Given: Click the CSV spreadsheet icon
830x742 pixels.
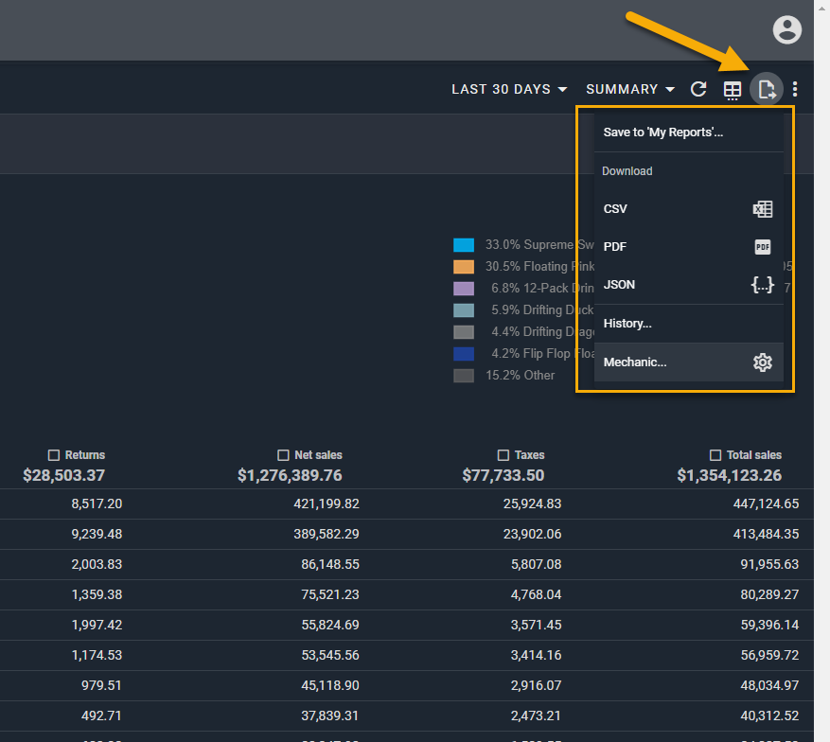Looking at the screenshot, I should 762,209.
